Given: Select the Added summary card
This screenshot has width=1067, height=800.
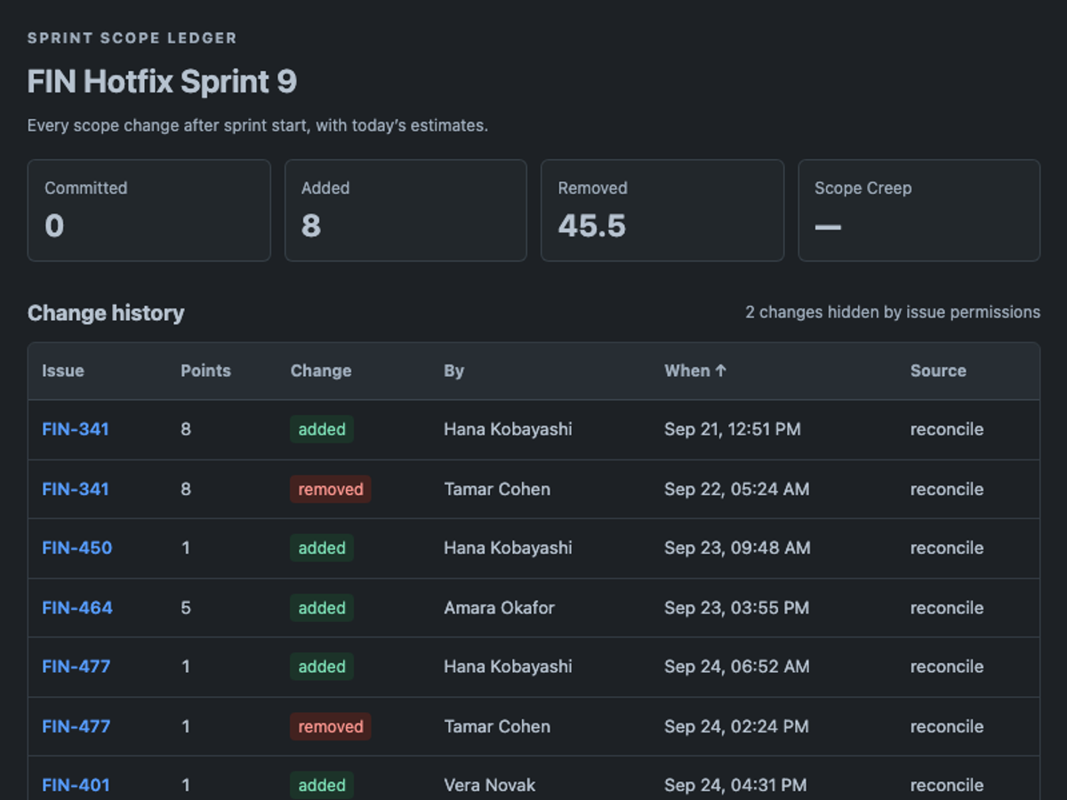Looking at the screenshot, I should click(x=405, y=211).
